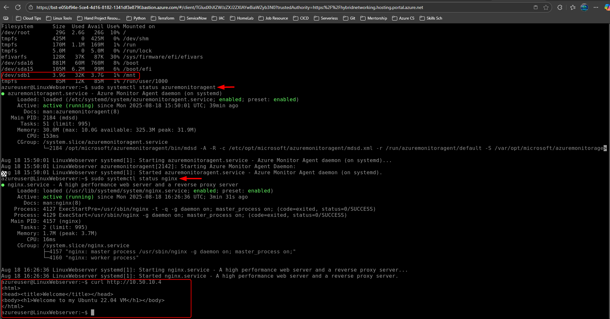Click the sidebar icon left of Cloud Tips
This screenshot has height=319, width=610.
(x=5, y=18)
